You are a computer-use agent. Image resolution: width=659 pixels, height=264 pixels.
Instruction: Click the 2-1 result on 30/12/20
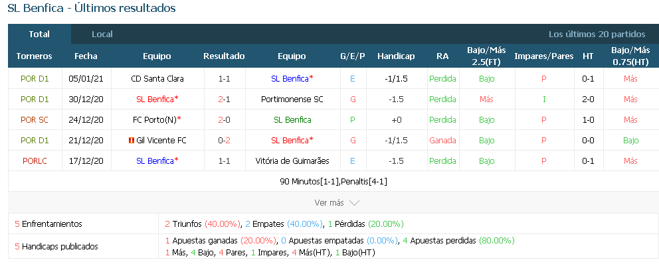pyautogui.click(x=224, y=99)
